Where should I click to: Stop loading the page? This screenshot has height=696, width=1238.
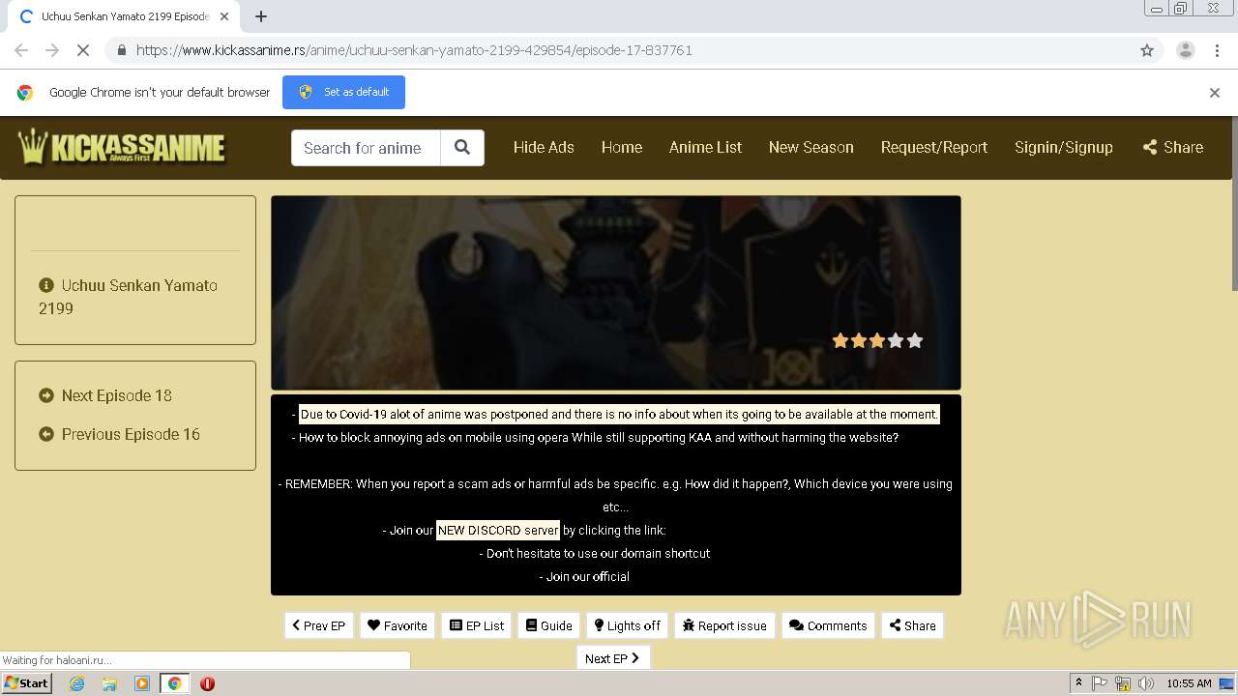pyautogui.click(x=83, y=50)
